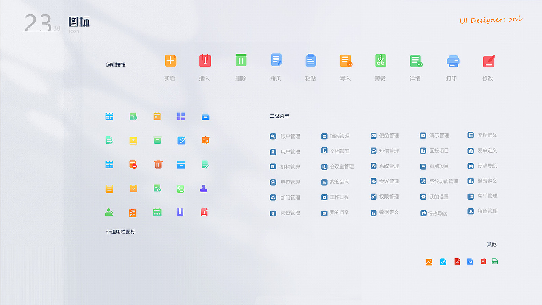Screen dimensions: 542x305
Task: Open the 系统功能管理 menu item
Action: pyautogui.click(x=439, y=181)
